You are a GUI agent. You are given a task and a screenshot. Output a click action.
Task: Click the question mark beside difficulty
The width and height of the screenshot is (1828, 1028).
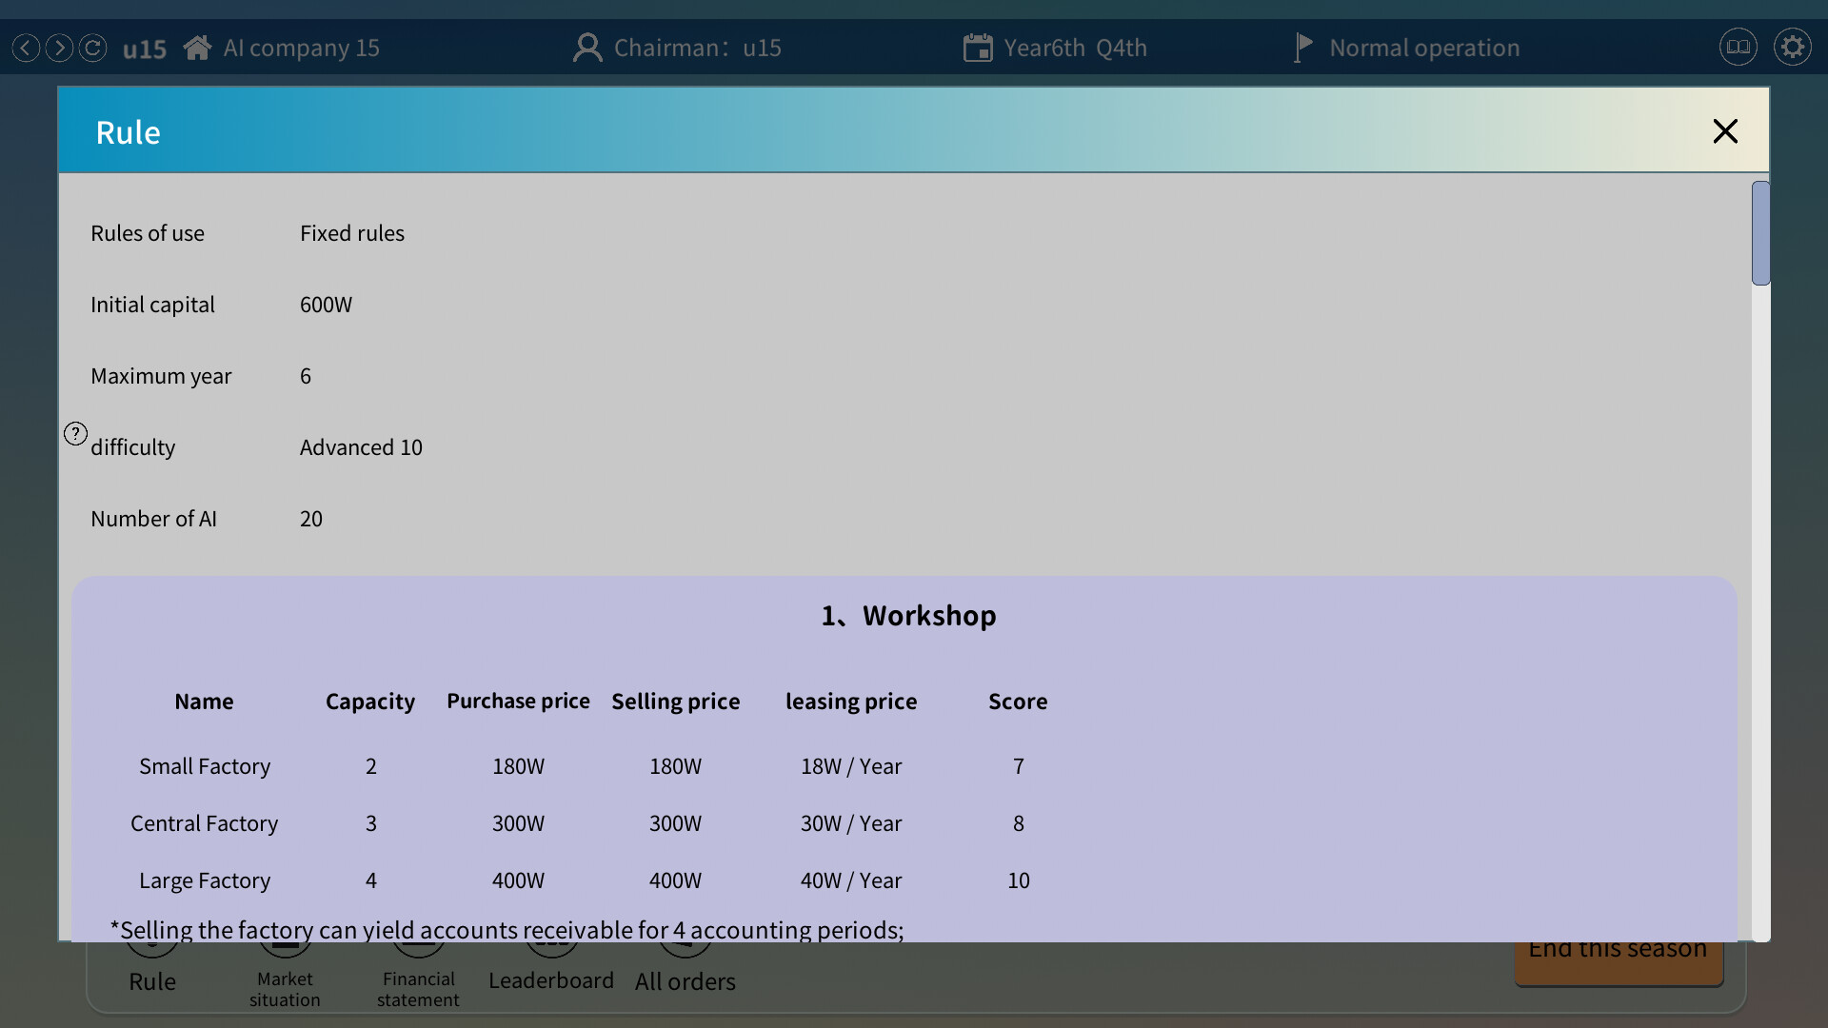[75, 433]
